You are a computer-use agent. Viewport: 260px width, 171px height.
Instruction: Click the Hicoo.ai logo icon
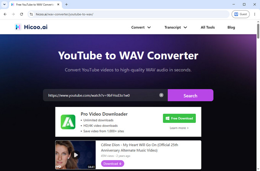point(18,27)
